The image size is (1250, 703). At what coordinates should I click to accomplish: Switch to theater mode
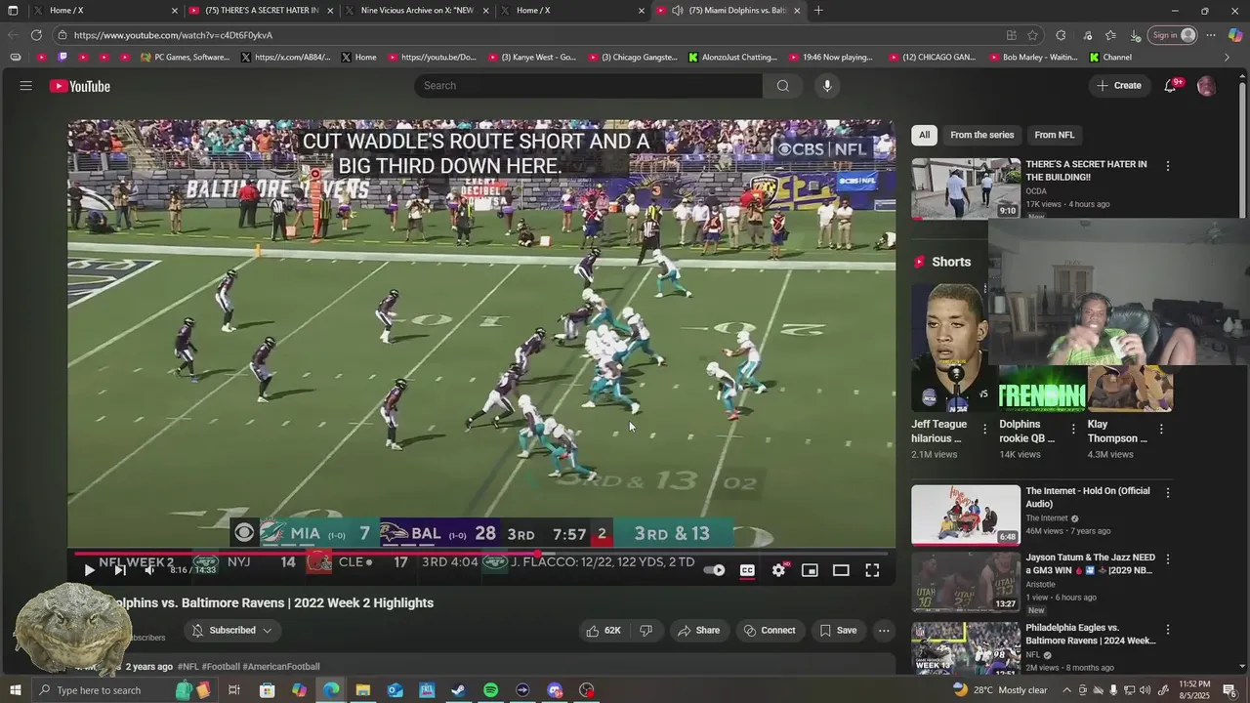pyautogui.click(x=841, y=570)
